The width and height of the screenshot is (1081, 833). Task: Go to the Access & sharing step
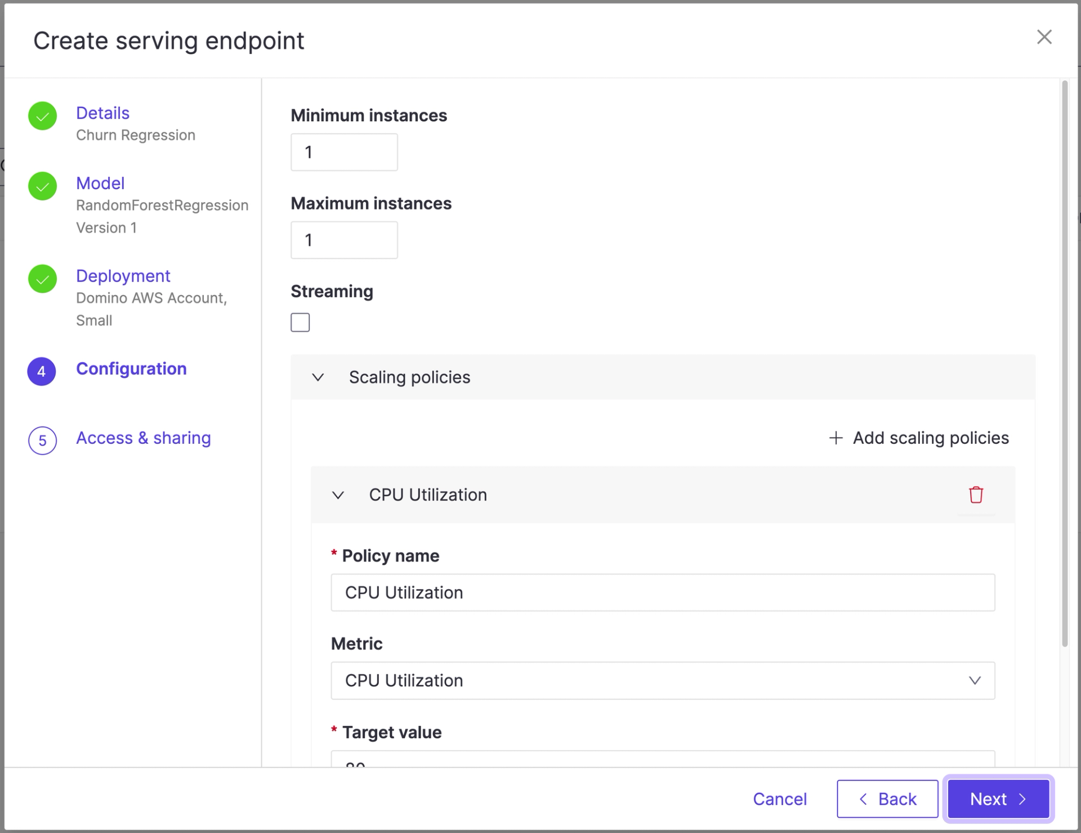pyautogui.click(x=143, y=438)
